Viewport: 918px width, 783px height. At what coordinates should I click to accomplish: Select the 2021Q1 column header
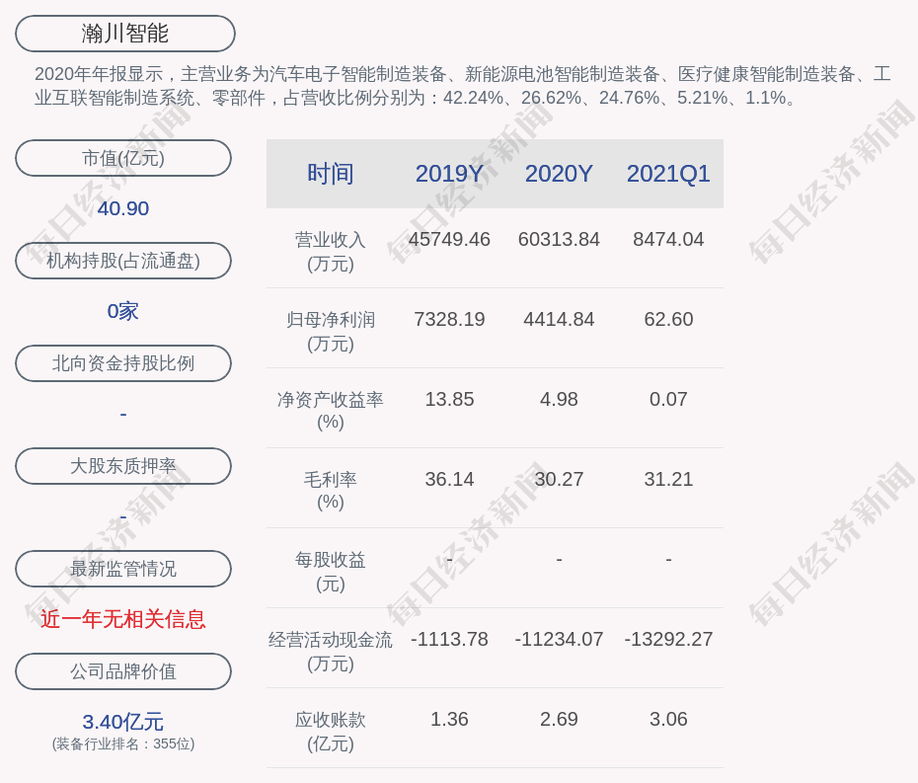668,174
